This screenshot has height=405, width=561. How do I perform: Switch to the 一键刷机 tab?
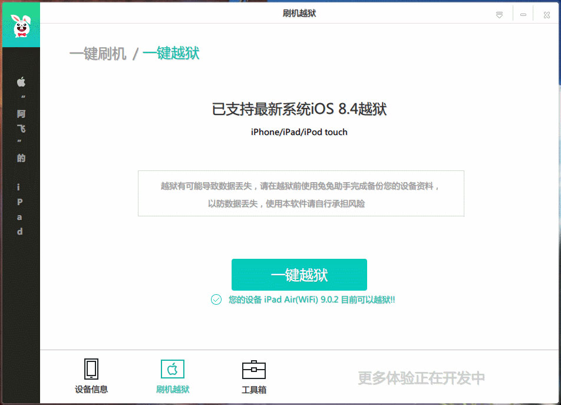click(98, 54)
